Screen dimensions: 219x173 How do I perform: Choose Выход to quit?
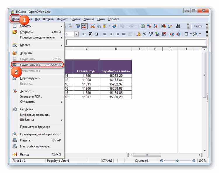pos(37,154)
